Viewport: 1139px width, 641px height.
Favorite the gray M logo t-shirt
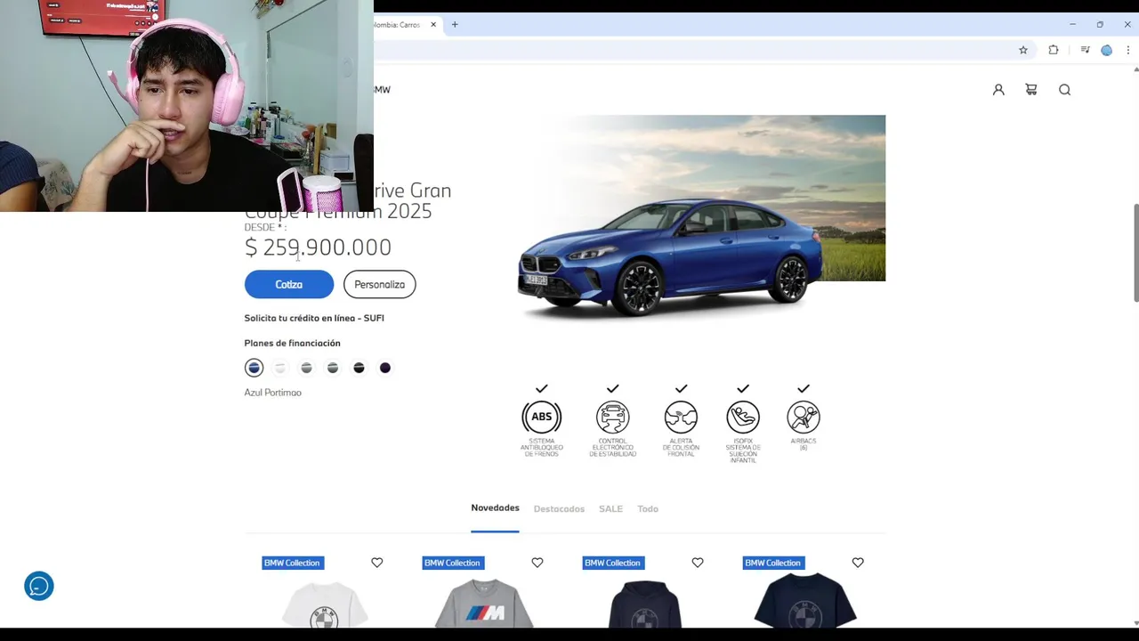point(537,563)
